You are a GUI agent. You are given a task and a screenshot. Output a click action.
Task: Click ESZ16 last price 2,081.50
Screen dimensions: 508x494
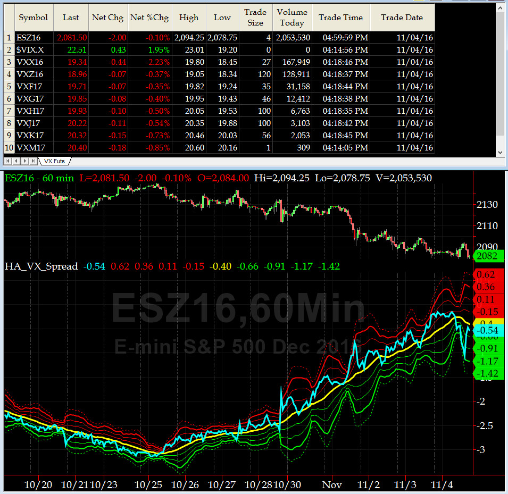pos(71,38)
